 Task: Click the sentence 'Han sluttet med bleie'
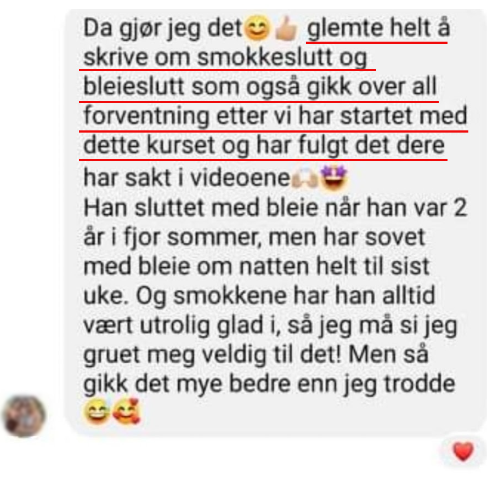pos(201,208)
